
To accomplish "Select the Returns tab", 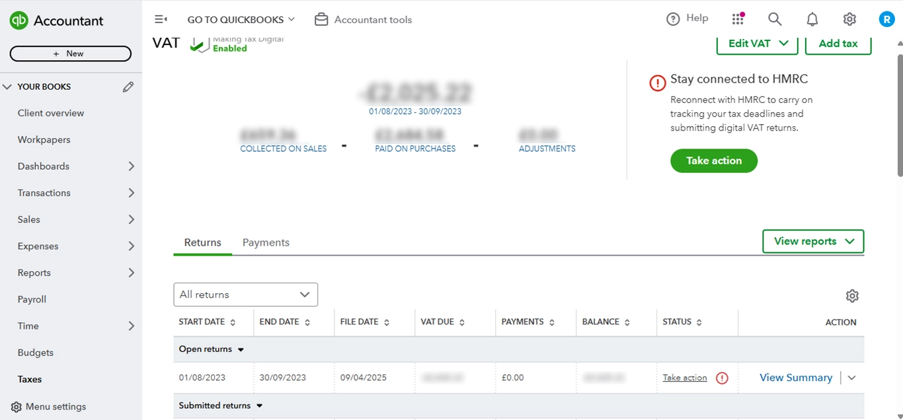I will coord(202,242).
